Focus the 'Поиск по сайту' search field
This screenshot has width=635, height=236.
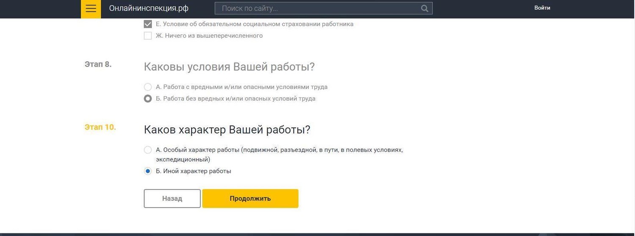[323, 8]
